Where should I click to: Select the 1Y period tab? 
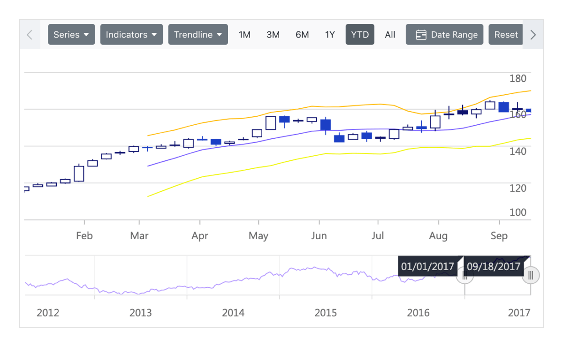[330, 34]
